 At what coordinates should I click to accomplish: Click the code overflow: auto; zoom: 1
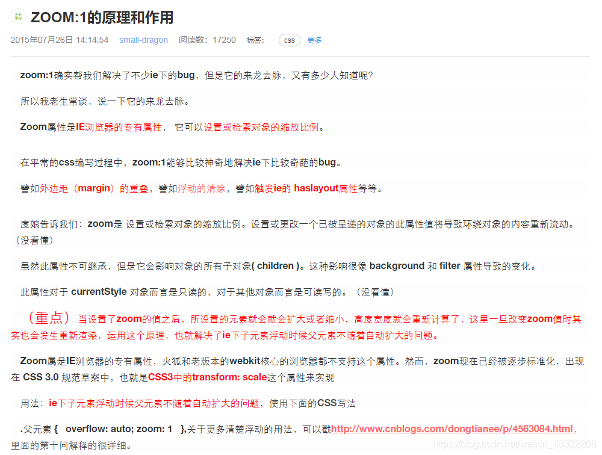tap(119, 429)
